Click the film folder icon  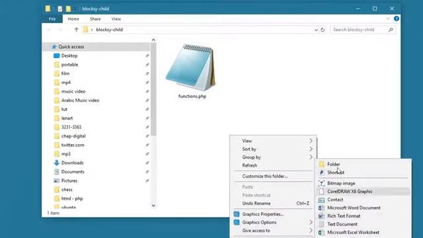coord(56,73)
